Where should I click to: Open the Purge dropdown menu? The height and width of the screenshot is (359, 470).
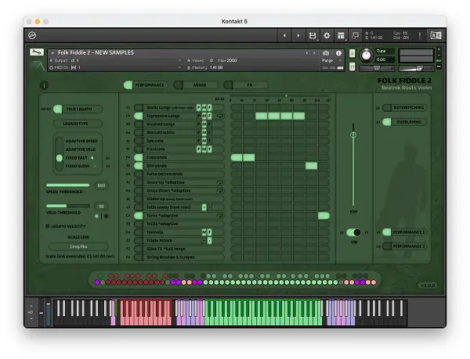pos(332,60)
